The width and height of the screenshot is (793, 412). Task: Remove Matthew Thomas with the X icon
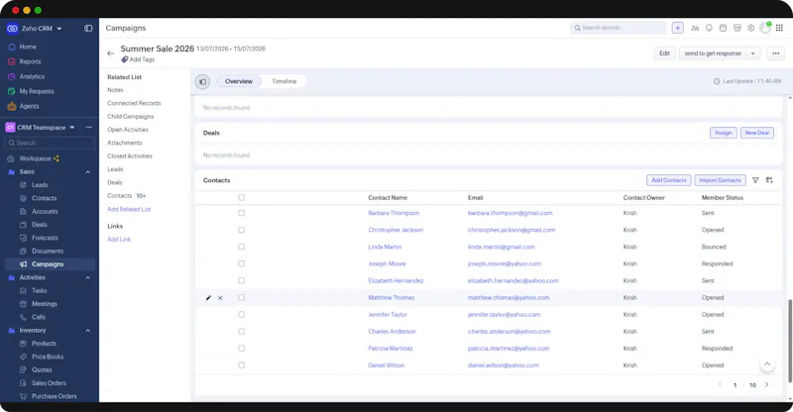(x=220, y=298)
